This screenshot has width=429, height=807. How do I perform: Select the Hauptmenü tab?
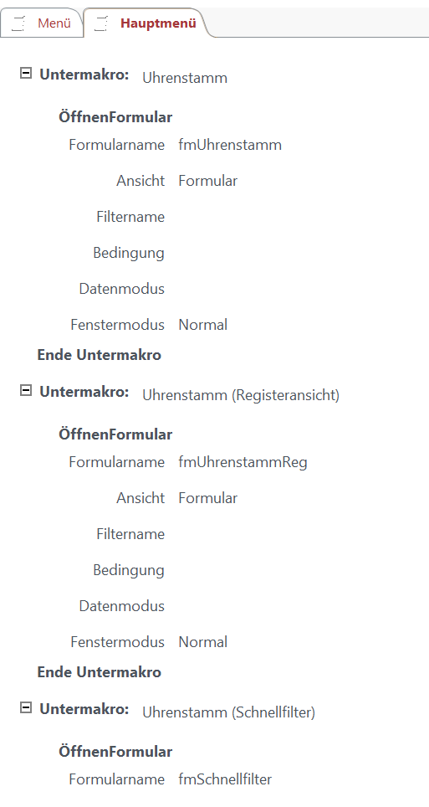[x=146, y=23]
